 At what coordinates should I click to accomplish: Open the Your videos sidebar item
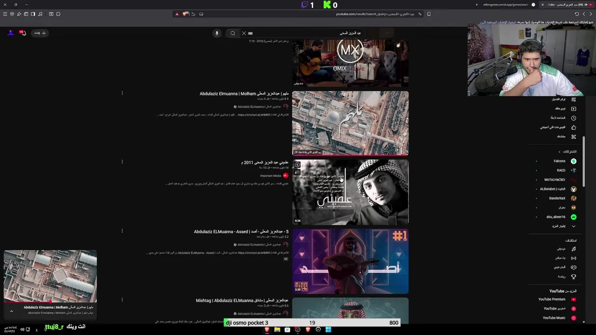click(565, 108)
